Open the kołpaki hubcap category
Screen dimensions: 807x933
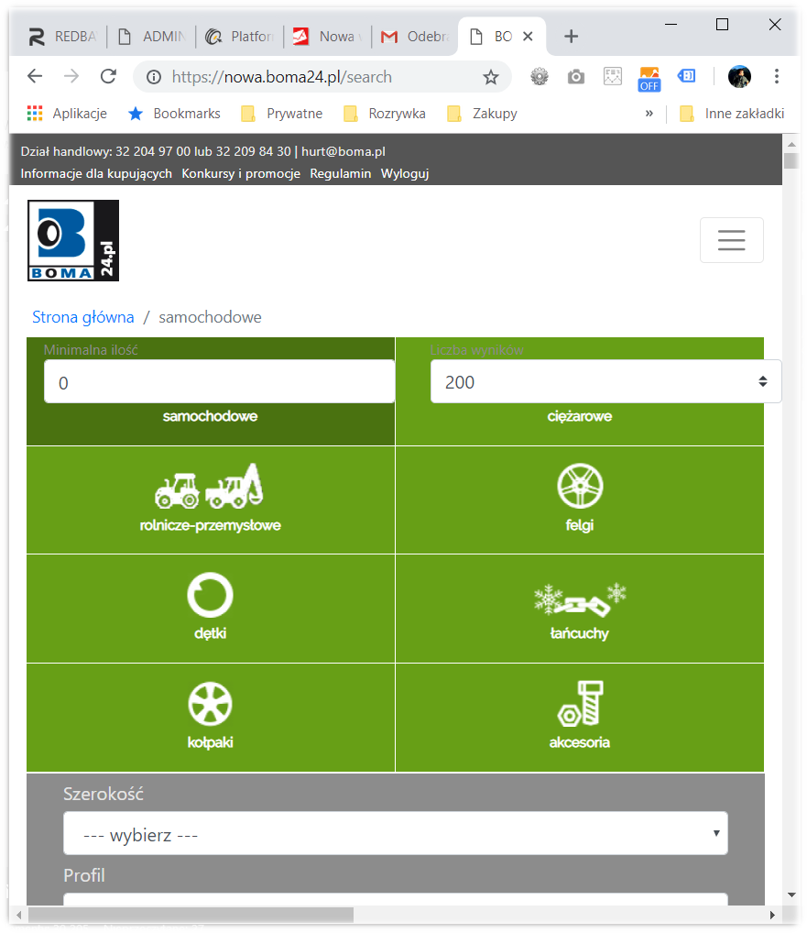[x=210, y=704]
